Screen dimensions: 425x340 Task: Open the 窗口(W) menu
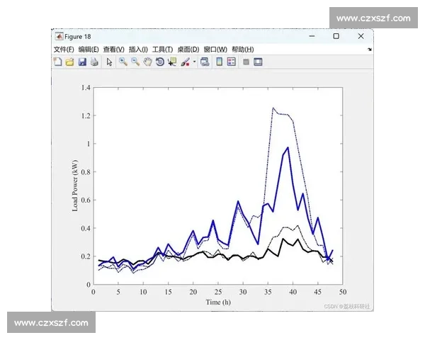point(215,50)
